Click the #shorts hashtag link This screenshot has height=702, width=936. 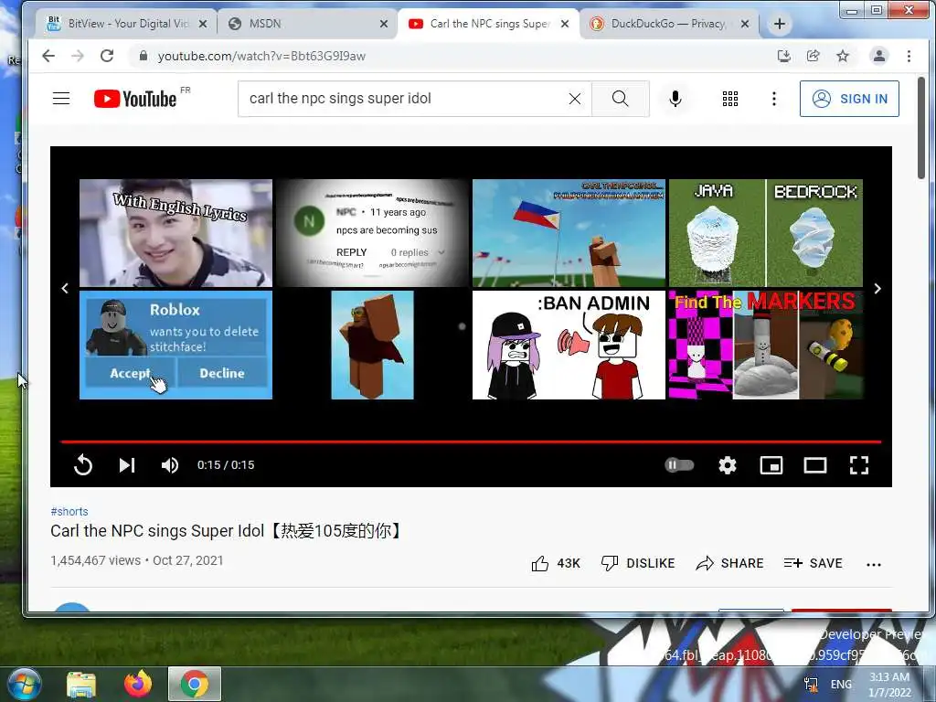[x=69, y=512]
